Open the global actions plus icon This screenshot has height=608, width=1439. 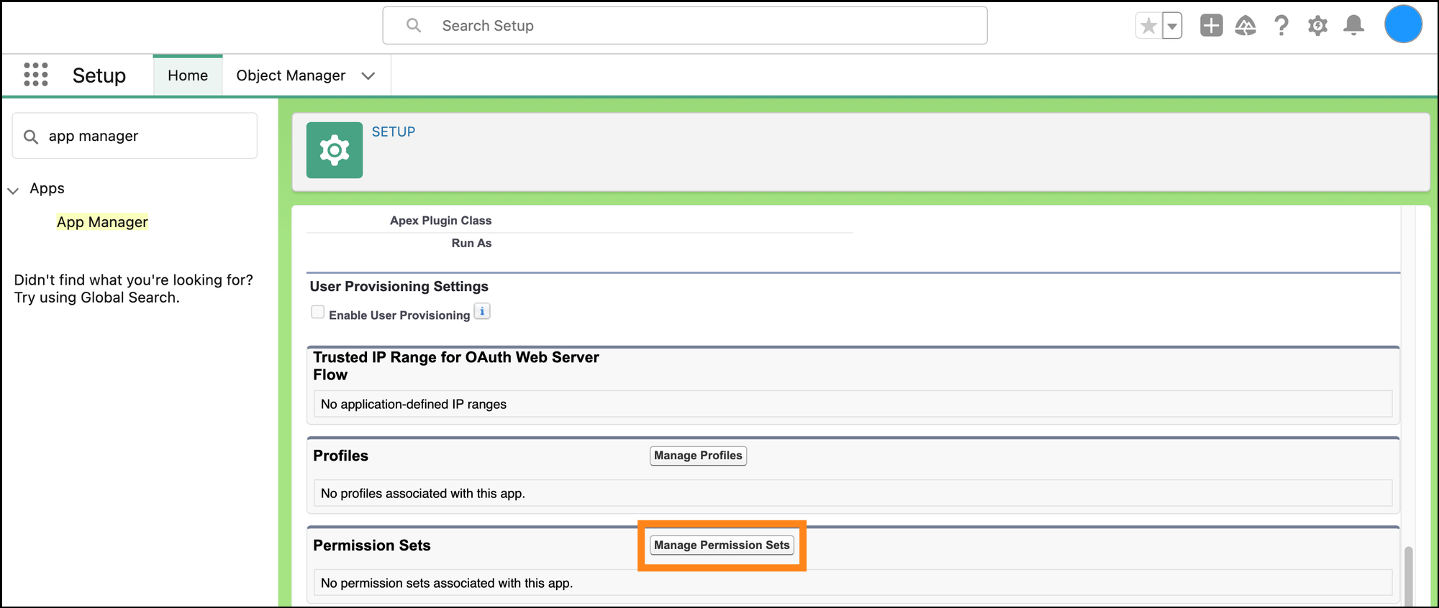click(x=1211, y=26)
